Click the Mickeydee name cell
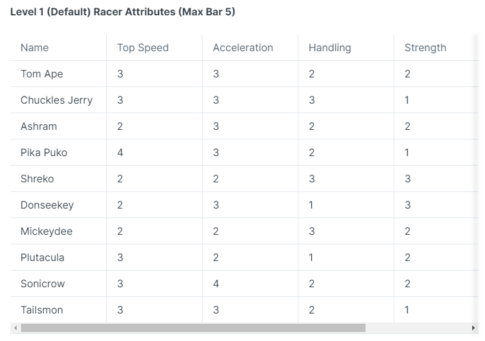This screenshot has height=341, width=485. (x=58, y=232)
